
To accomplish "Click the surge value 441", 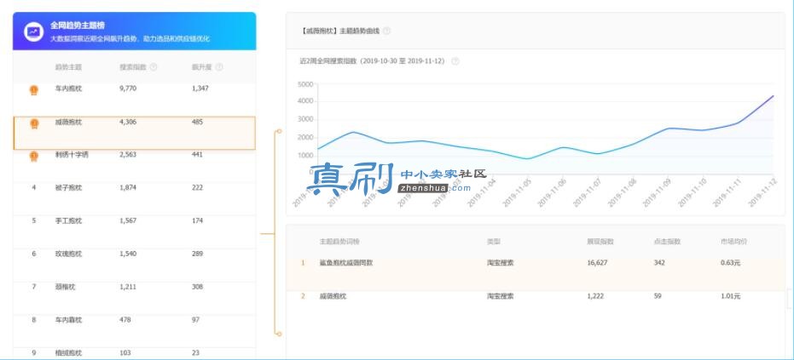I will (198, 155).
